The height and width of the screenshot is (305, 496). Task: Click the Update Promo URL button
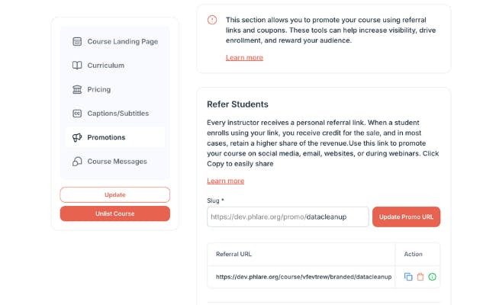[406, 217]
